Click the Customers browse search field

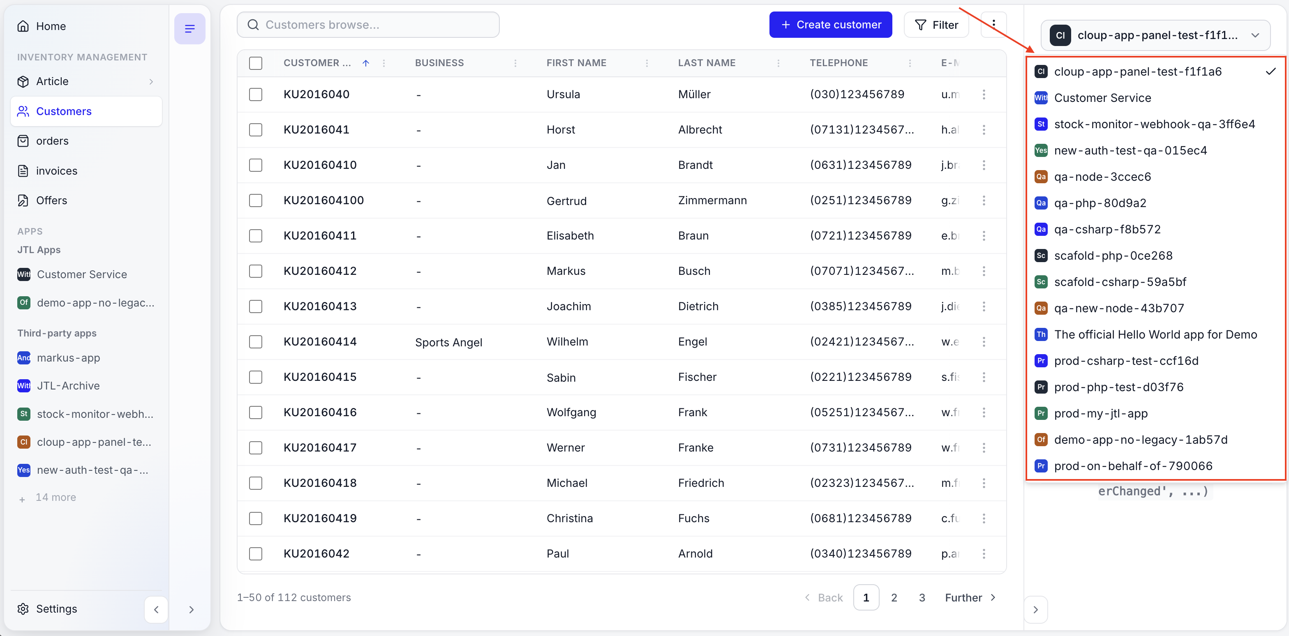pyautogui.click(x=368, y=25)
